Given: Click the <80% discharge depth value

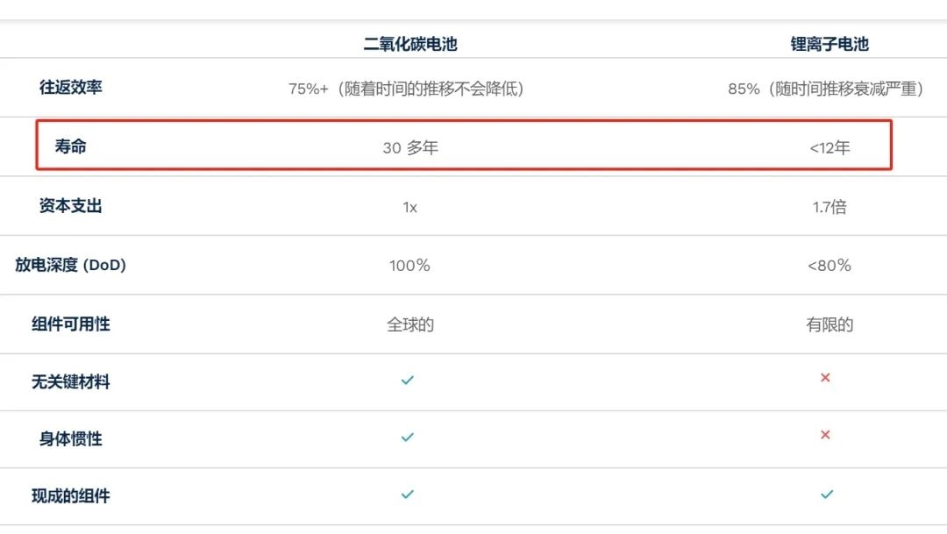Looking at the screenshot, I should [830, 265].
